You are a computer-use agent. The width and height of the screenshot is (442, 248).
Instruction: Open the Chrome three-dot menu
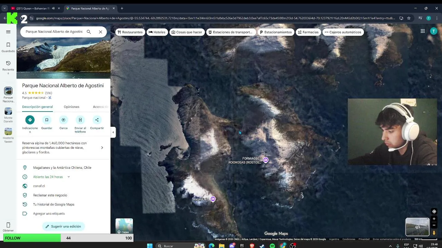click(x=436, y=18)
